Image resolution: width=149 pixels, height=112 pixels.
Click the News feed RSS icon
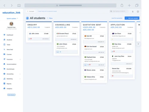pyautogui.click(x=4, y=49)
